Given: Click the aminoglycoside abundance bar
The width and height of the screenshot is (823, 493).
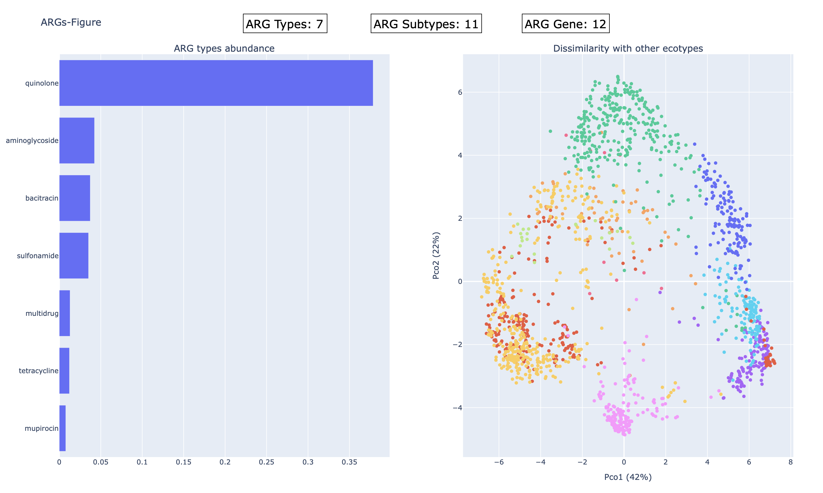Looking at the screenshot, I should 77,141.
